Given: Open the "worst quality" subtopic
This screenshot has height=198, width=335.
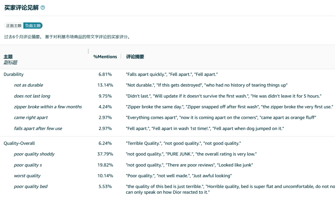Looking at the screenshot, I should pos(27,176).
